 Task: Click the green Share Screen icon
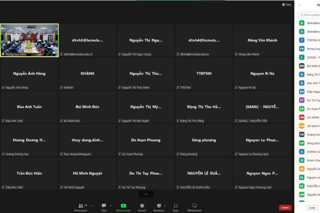point(124,205)
